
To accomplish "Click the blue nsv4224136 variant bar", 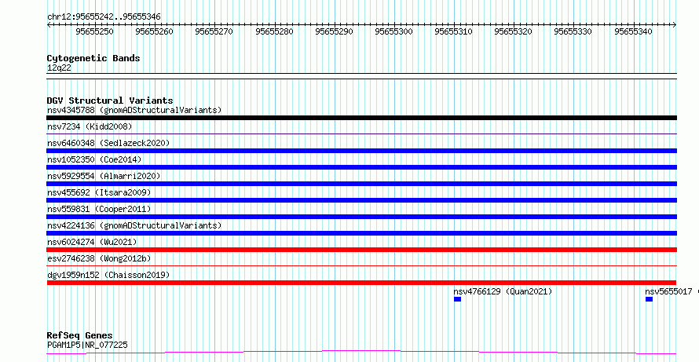I will (x=361, y=233).
